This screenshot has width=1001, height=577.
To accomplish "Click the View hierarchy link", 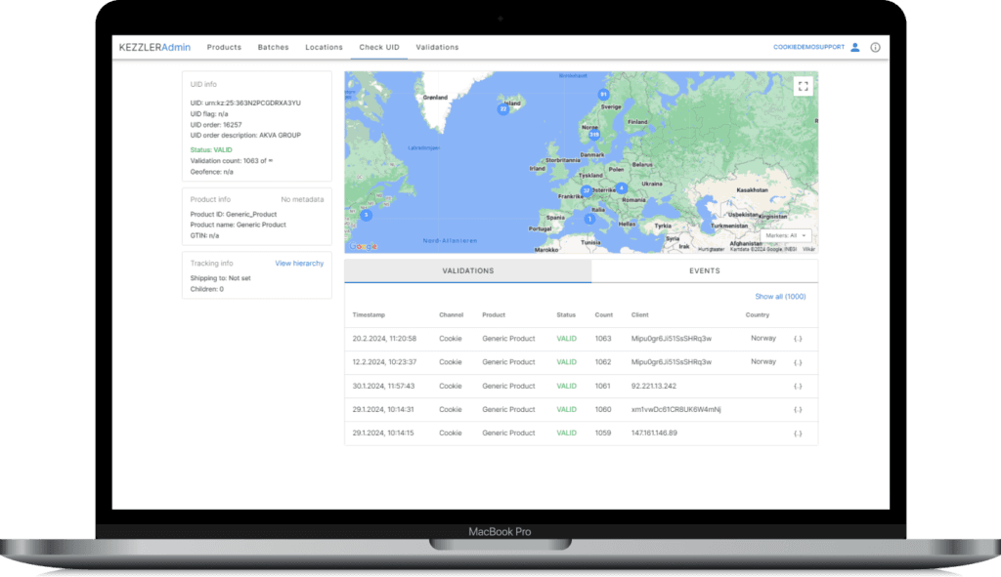I will tap(299, 264).
